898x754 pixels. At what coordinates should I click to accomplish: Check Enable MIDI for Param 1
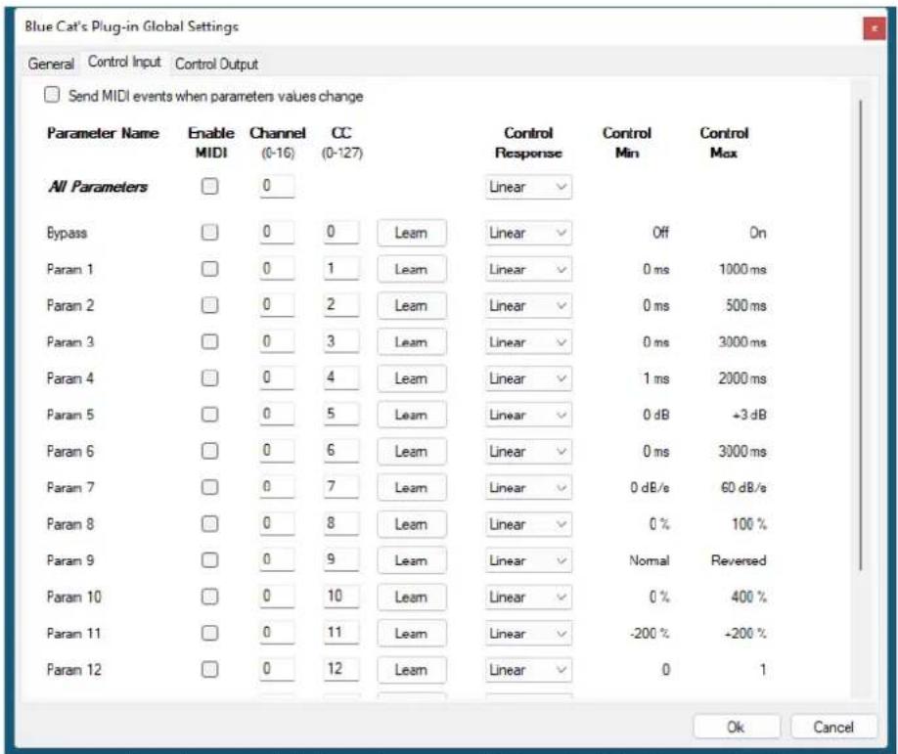(x=209, y=269)
